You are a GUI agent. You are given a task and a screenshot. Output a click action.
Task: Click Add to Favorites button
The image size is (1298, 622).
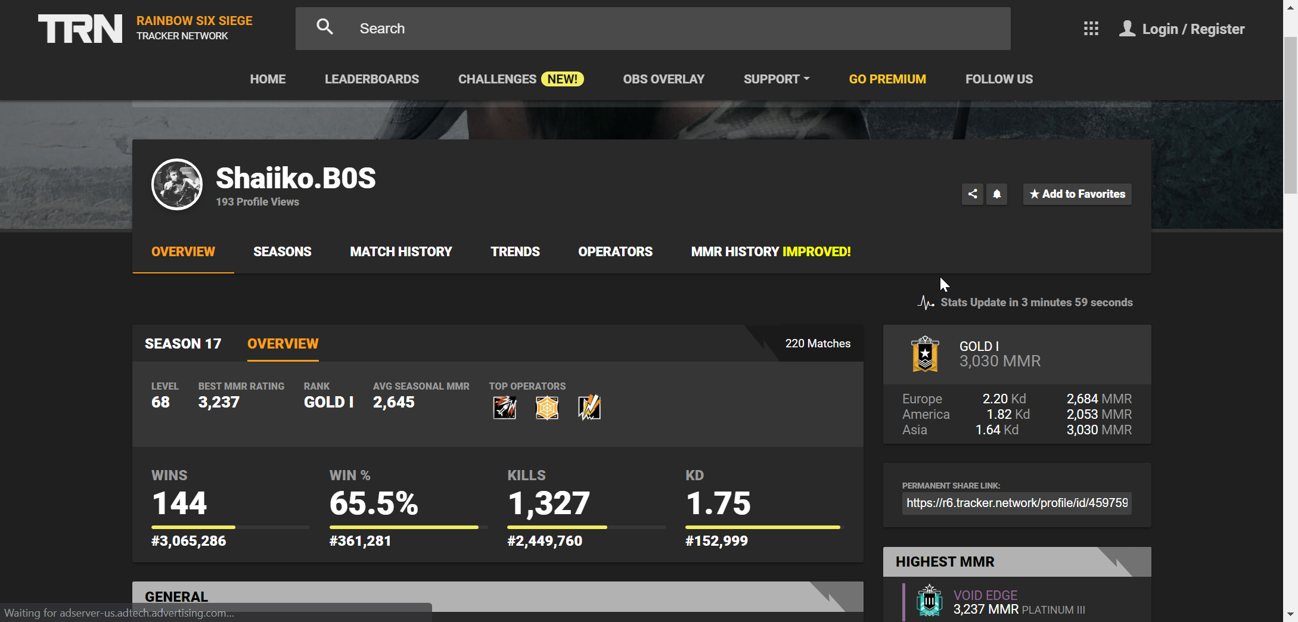pyautogui.click(x=1077, y=194)
